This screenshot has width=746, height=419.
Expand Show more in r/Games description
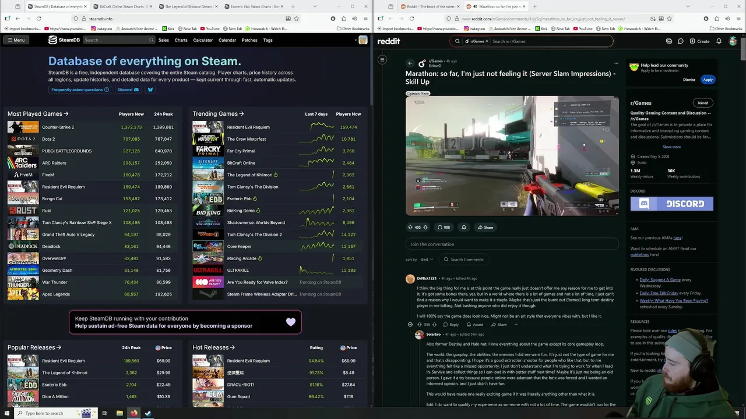(x=671, y=147)
